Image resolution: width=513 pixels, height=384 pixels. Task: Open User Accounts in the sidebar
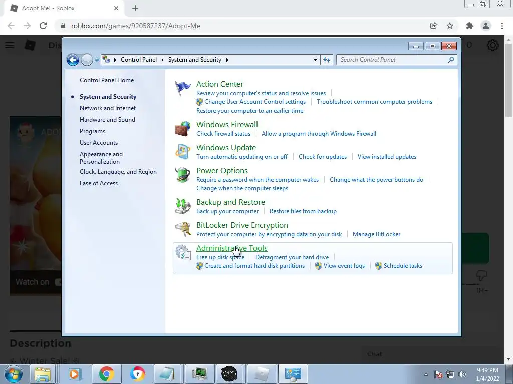[99, 143]
